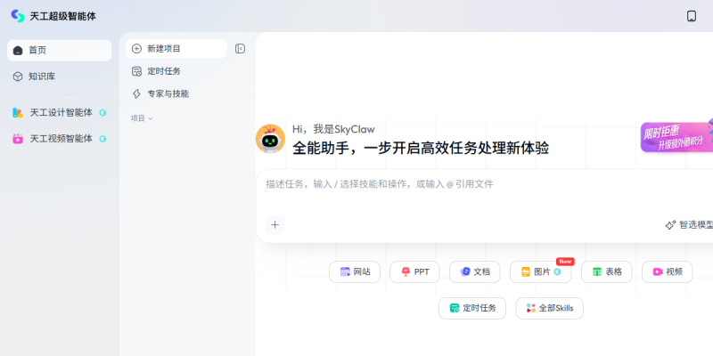Open the mobile device icon at top right
Image resolution: width=713 pixels, height=356 pixels.
(x=692, y=16)
